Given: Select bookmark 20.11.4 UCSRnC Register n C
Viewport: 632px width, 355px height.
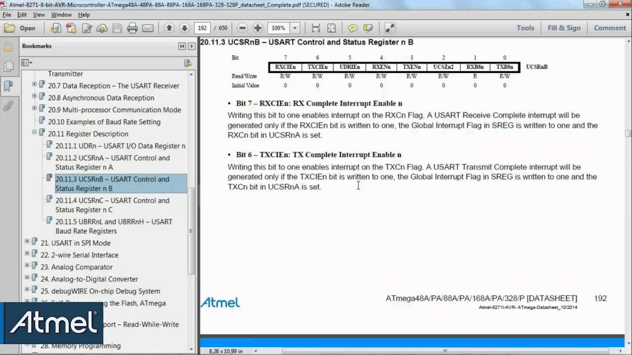Looking at the screenshot, I should [113, 205].
